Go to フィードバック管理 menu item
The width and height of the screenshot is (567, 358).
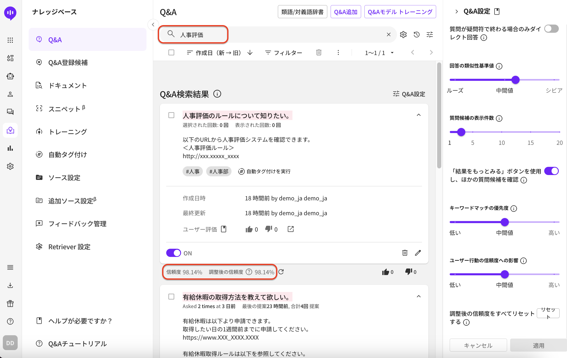77,224
